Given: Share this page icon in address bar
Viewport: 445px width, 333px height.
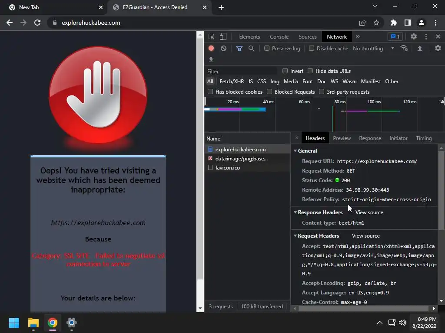Looking at the screenshot, I should [x=362, y=23].
